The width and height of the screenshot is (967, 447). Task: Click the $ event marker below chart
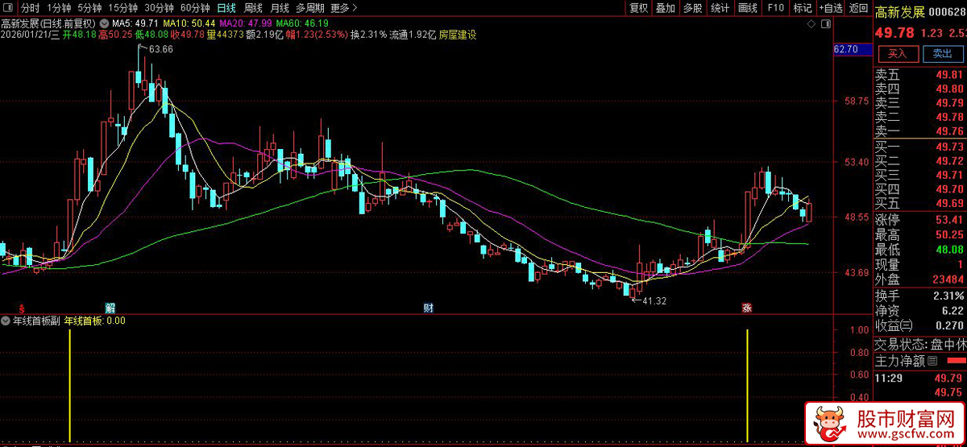[22, 308]
